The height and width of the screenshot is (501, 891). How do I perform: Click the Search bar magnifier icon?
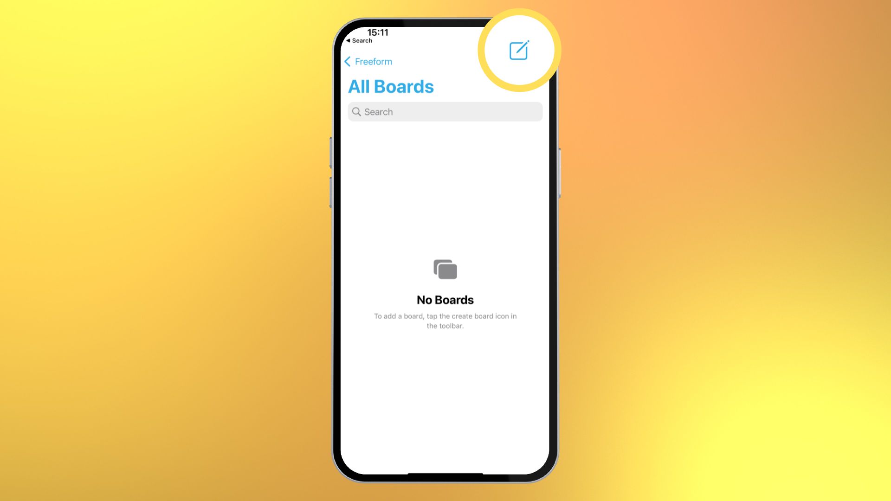[357, 111]
